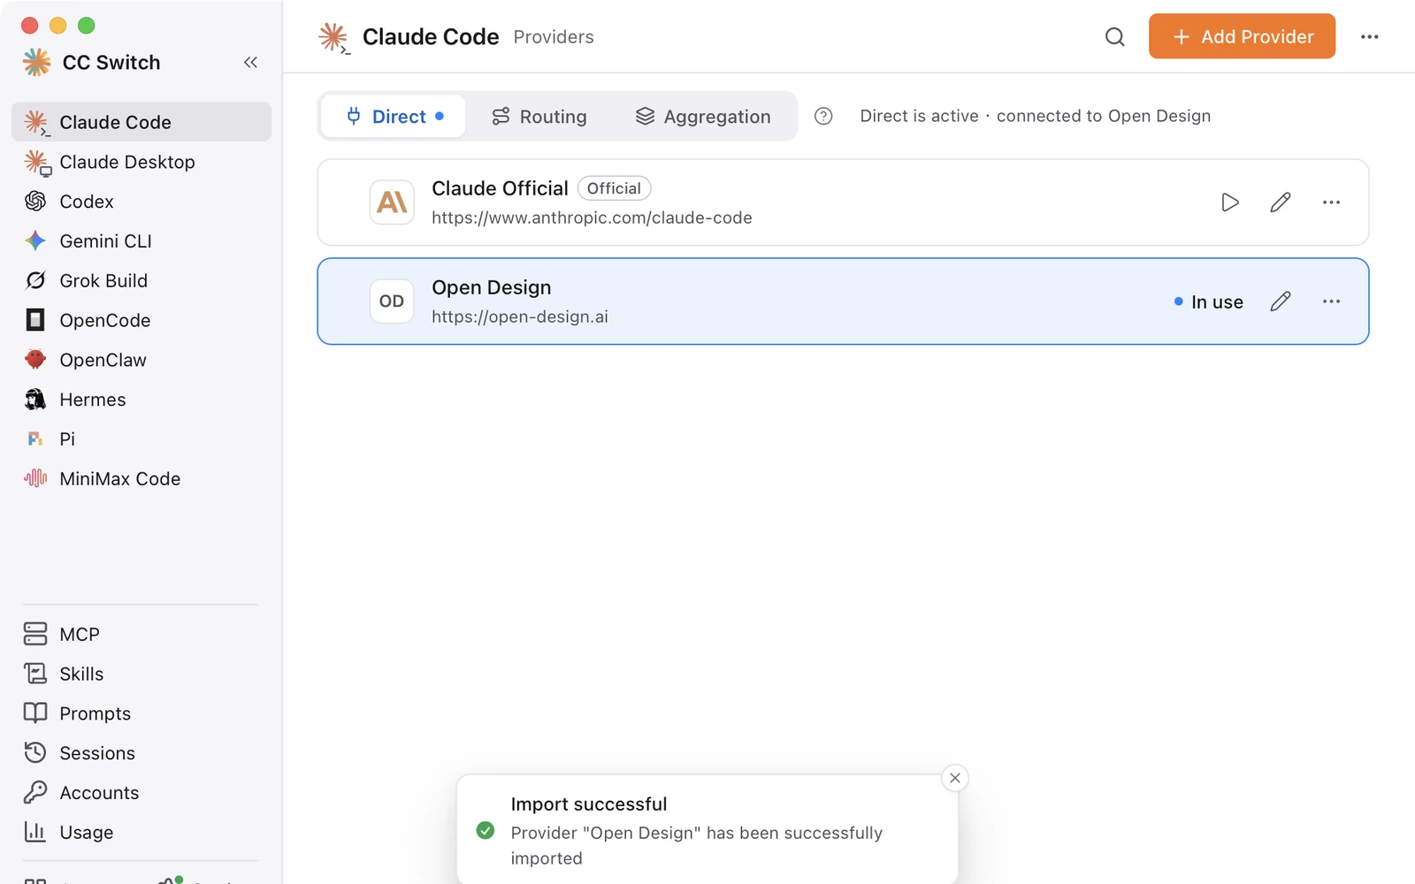
Task: Edit the Claude Official provider
Action: tap(1281, 202)
